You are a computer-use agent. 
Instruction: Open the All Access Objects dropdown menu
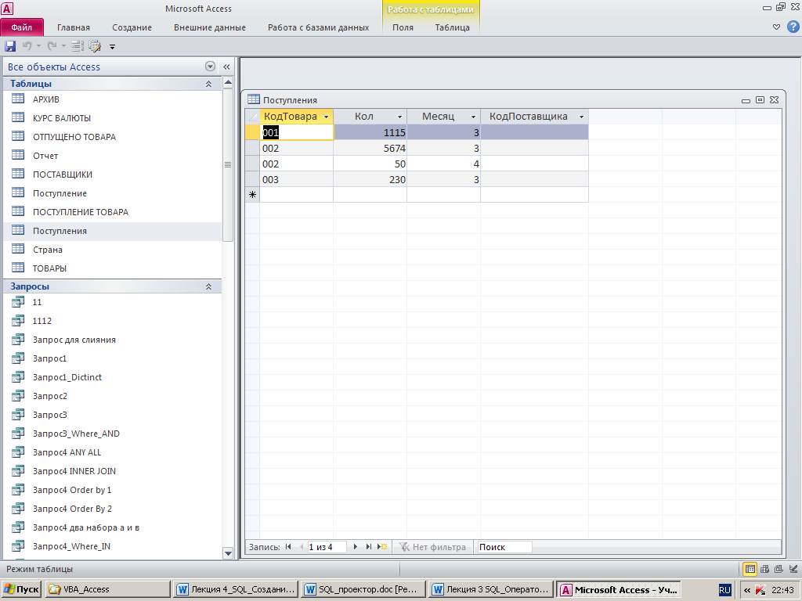coord(210,67)
